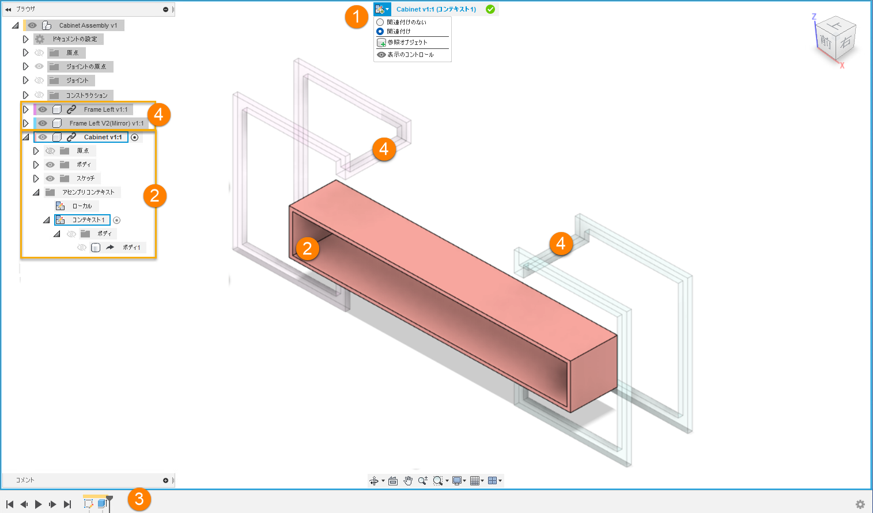Hide the スケッチ folder via eye icon
This screenshot has height=513, width=873.
(x=50, y=178)
